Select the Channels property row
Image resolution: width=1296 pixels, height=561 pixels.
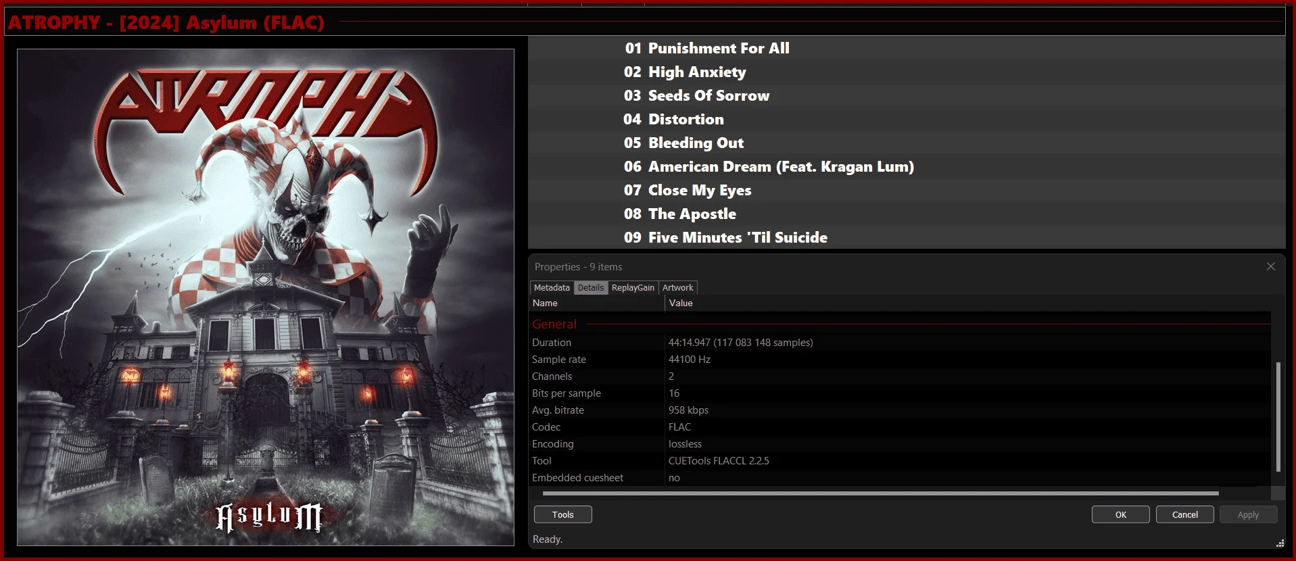[901, 376]
